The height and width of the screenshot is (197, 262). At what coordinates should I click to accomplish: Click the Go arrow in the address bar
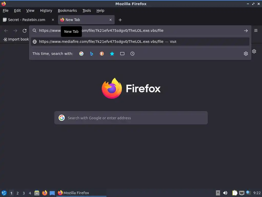pos(246,31)
